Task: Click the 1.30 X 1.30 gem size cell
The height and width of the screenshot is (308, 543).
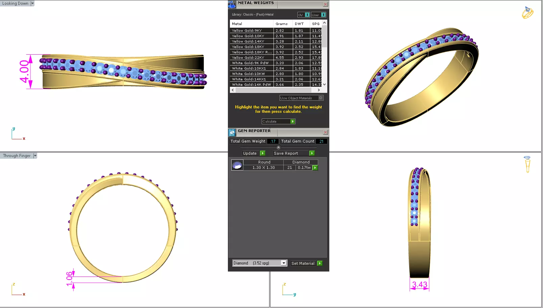Action: (x=263, y=168)
